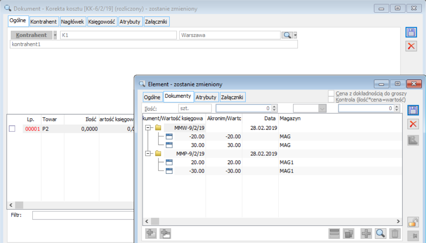This screenshot has width=426, height=243.
Task: Increase the right value spinner up arrow
Action: (397, 107)
